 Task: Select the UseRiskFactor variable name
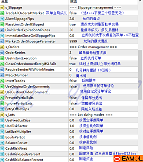point(16,126)
